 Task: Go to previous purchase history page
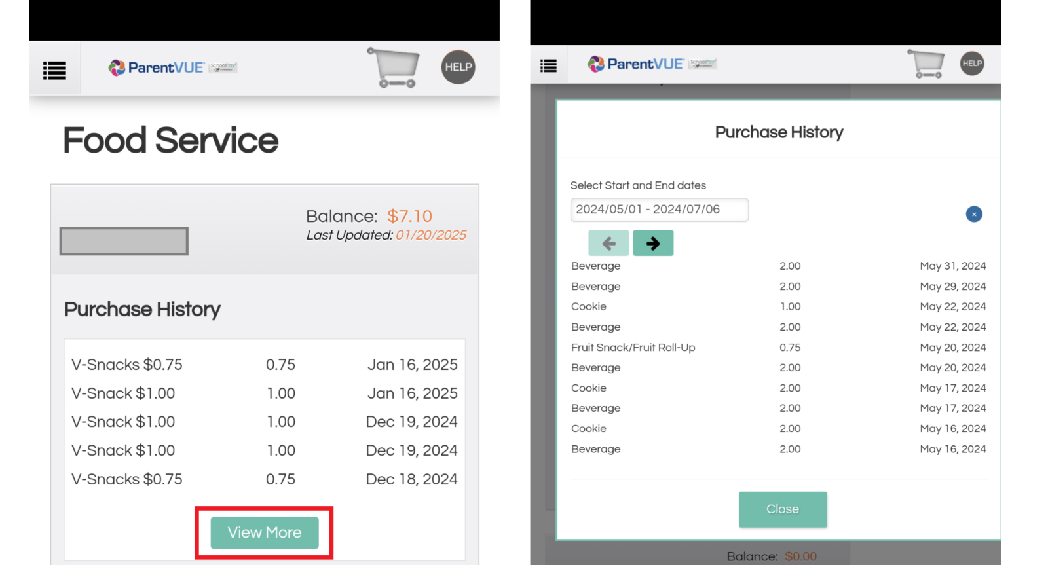[x=608, y=244]
